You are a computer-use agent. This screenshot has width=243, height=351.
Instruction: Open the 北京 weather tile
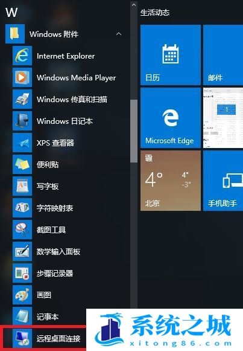(171, 181)
